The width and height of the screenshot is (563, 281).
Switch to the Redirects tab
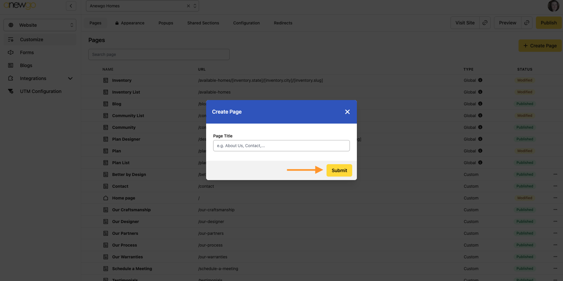pyautogui.click(x=283, y=23)
